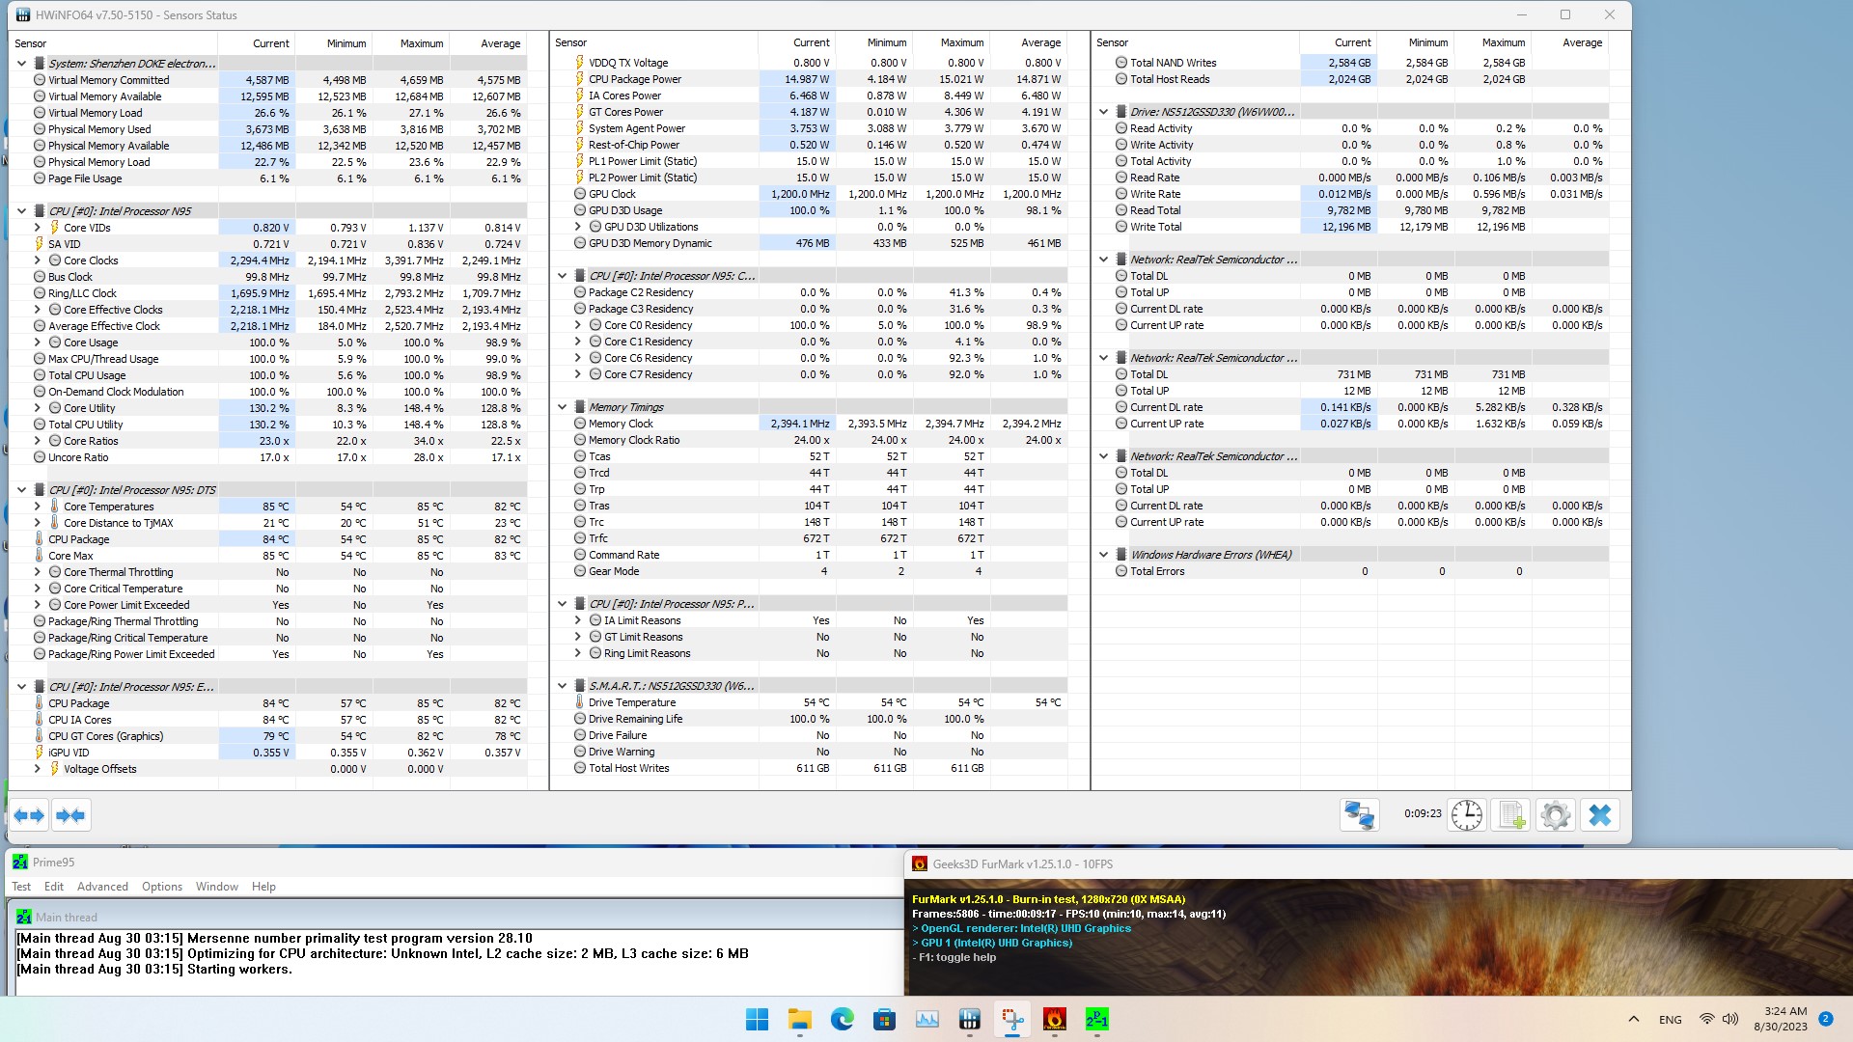
Task: Select the CPU Package Power sensor row
Action: [x=634, y=79]
